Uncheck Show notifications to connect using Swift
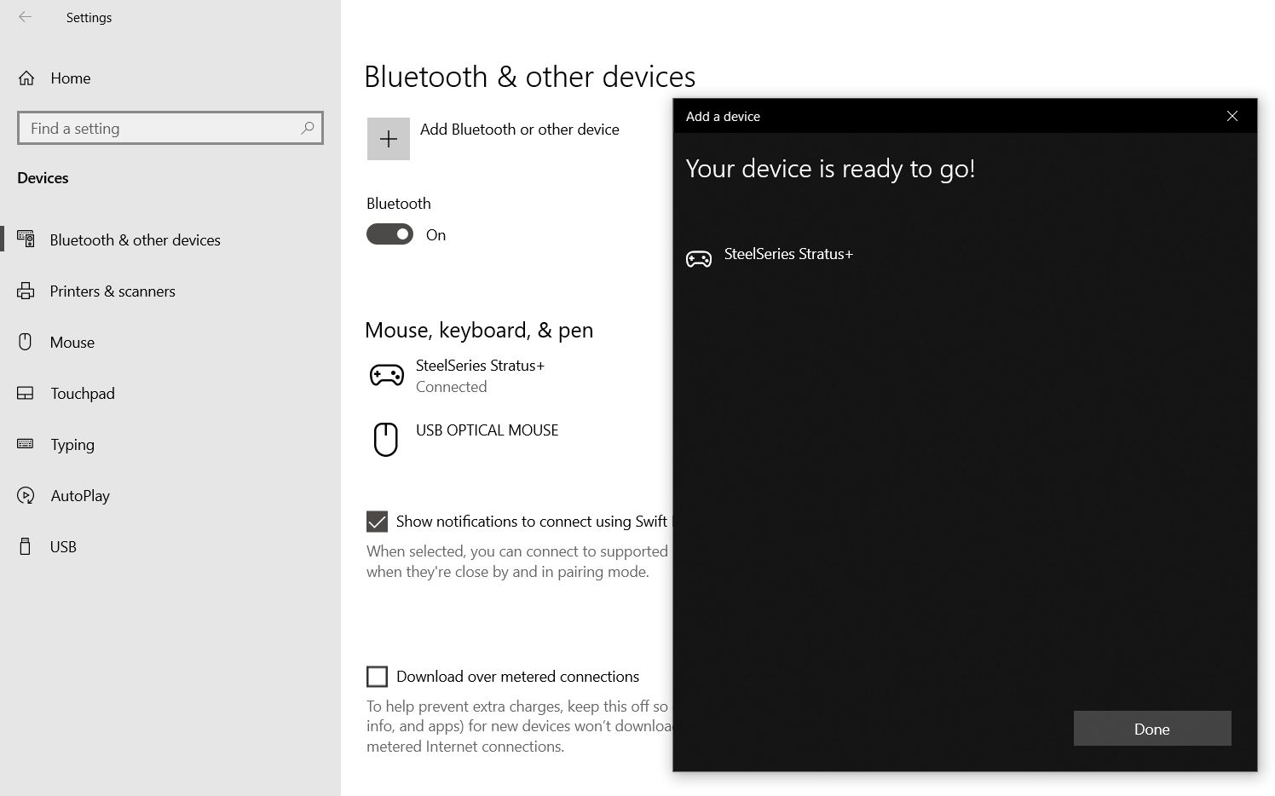The height and width of the screenshot is (796, 1275). 375,521
